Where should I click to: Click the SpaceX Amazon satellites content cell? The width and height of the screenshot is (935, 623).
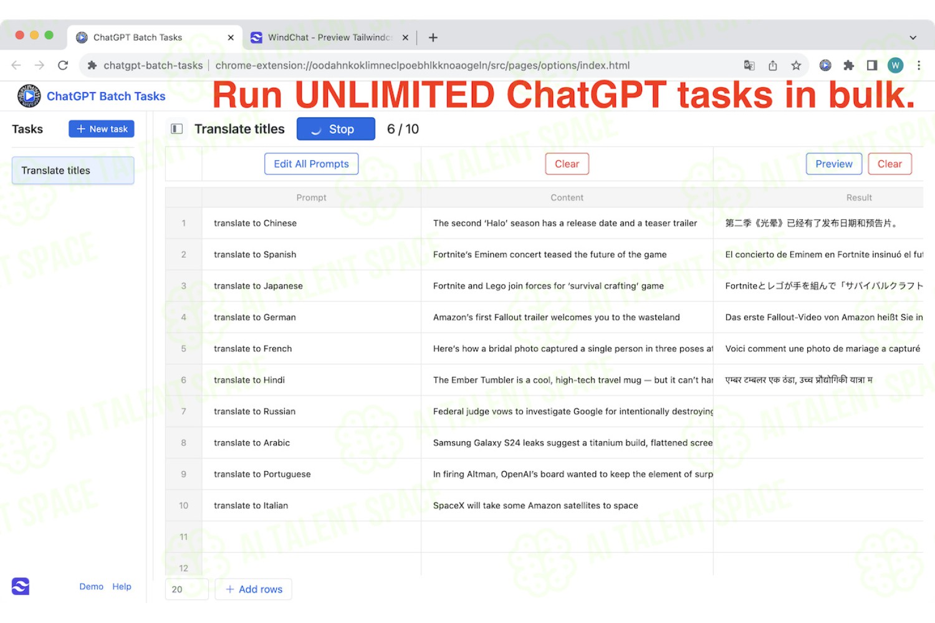pos(567,505)
